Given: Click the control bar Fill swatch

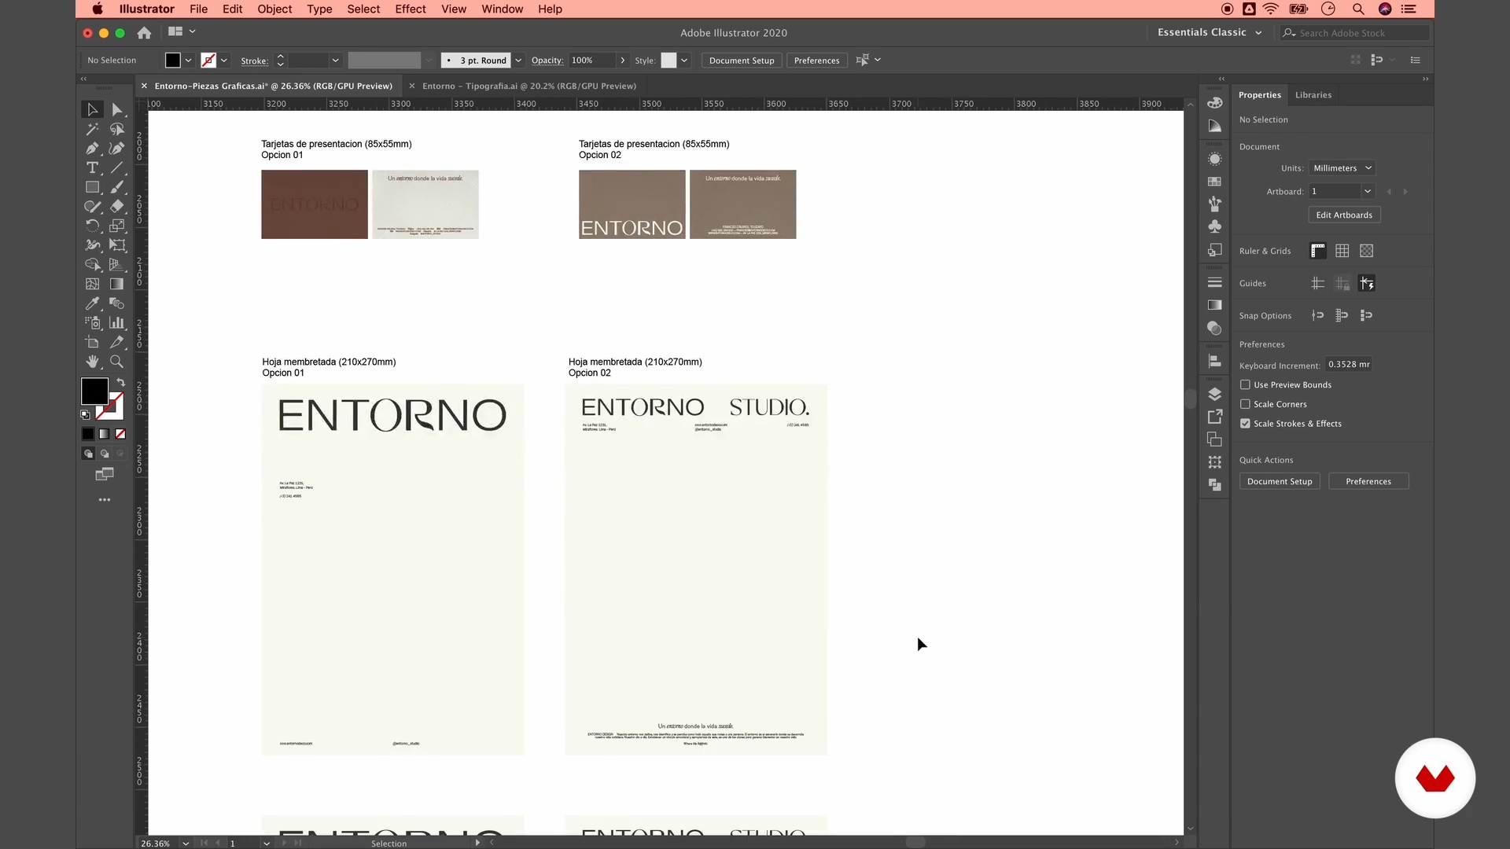Looking at the screenshot, I should point(173,61).
